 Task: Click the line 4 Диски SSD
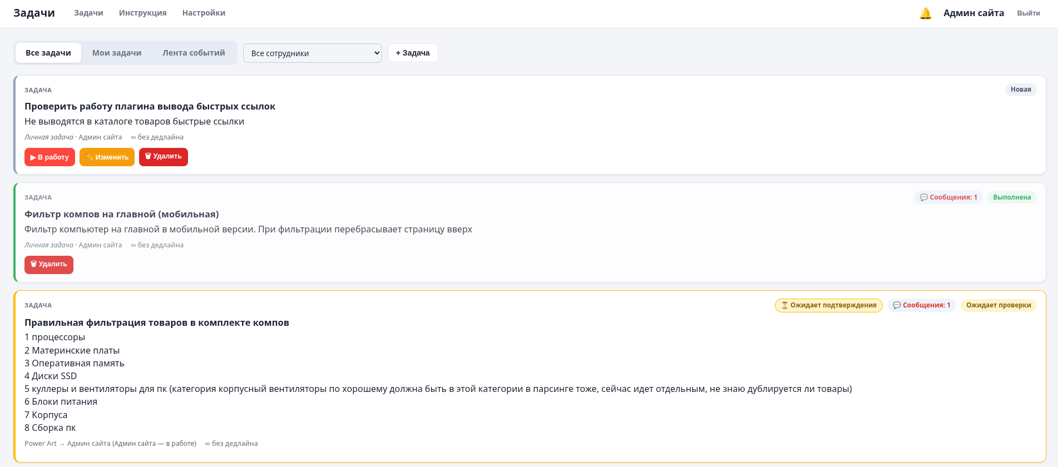51,376
